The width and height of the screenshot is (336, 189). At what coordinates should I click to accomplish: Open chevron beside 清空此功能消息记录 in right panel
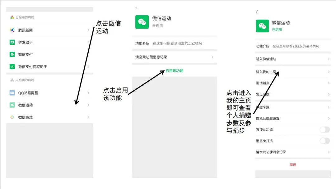[x=329, y=152]
